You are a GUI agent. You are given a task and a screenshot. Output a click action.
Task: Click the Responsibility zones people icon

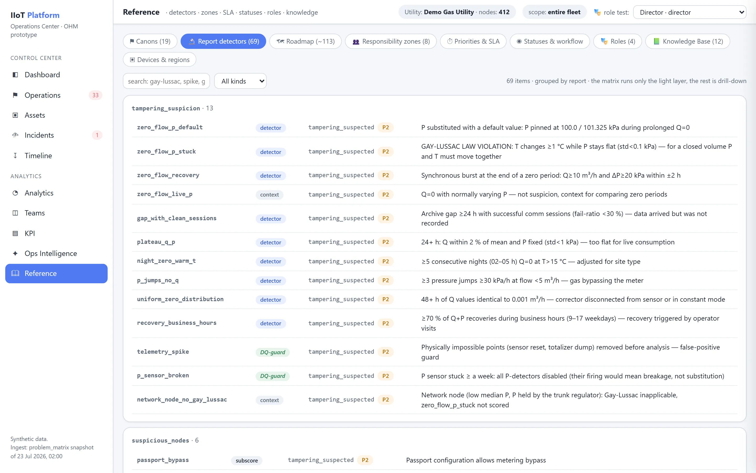click(356, 42)
